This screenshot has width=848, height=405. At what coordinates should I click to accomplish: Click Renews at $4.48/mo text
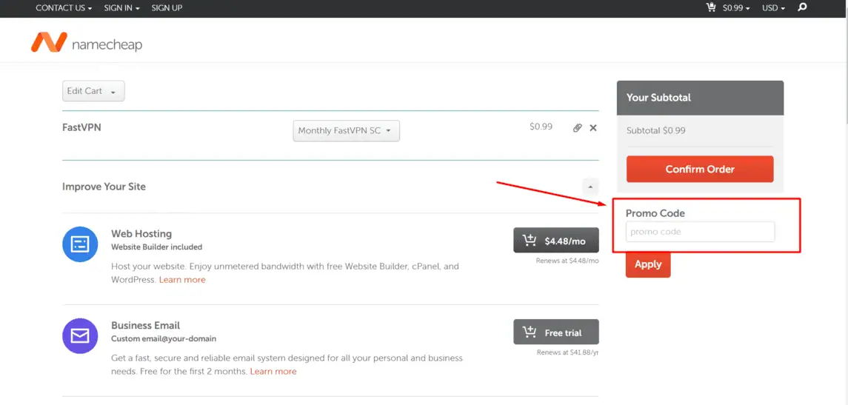click(x=567, y=261)
